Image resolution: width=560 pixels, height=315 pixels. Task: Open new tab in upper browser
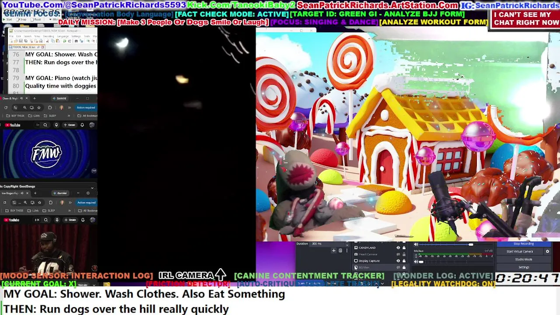pyautogui.click(x=35, y=98)
